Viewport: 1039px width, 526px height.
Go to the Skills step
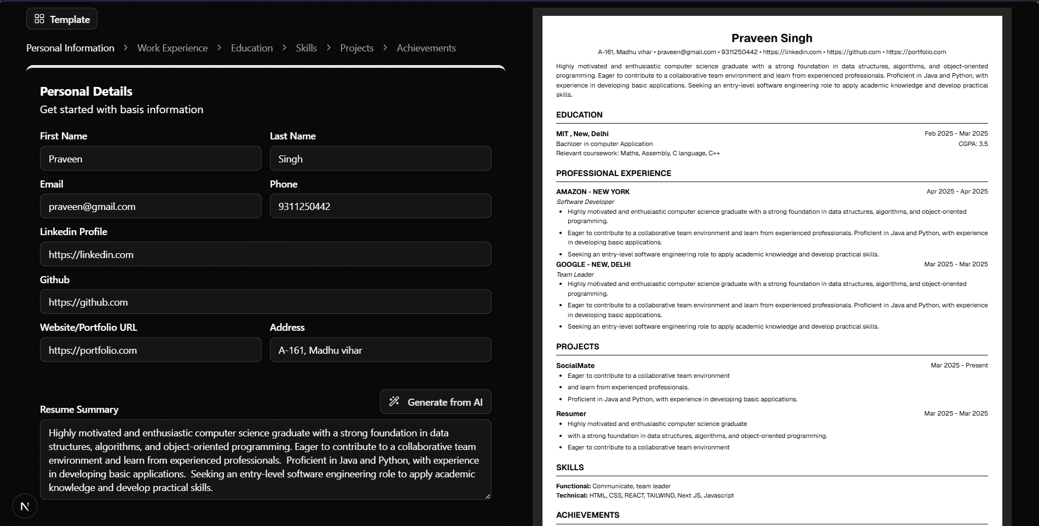[306, 48]
